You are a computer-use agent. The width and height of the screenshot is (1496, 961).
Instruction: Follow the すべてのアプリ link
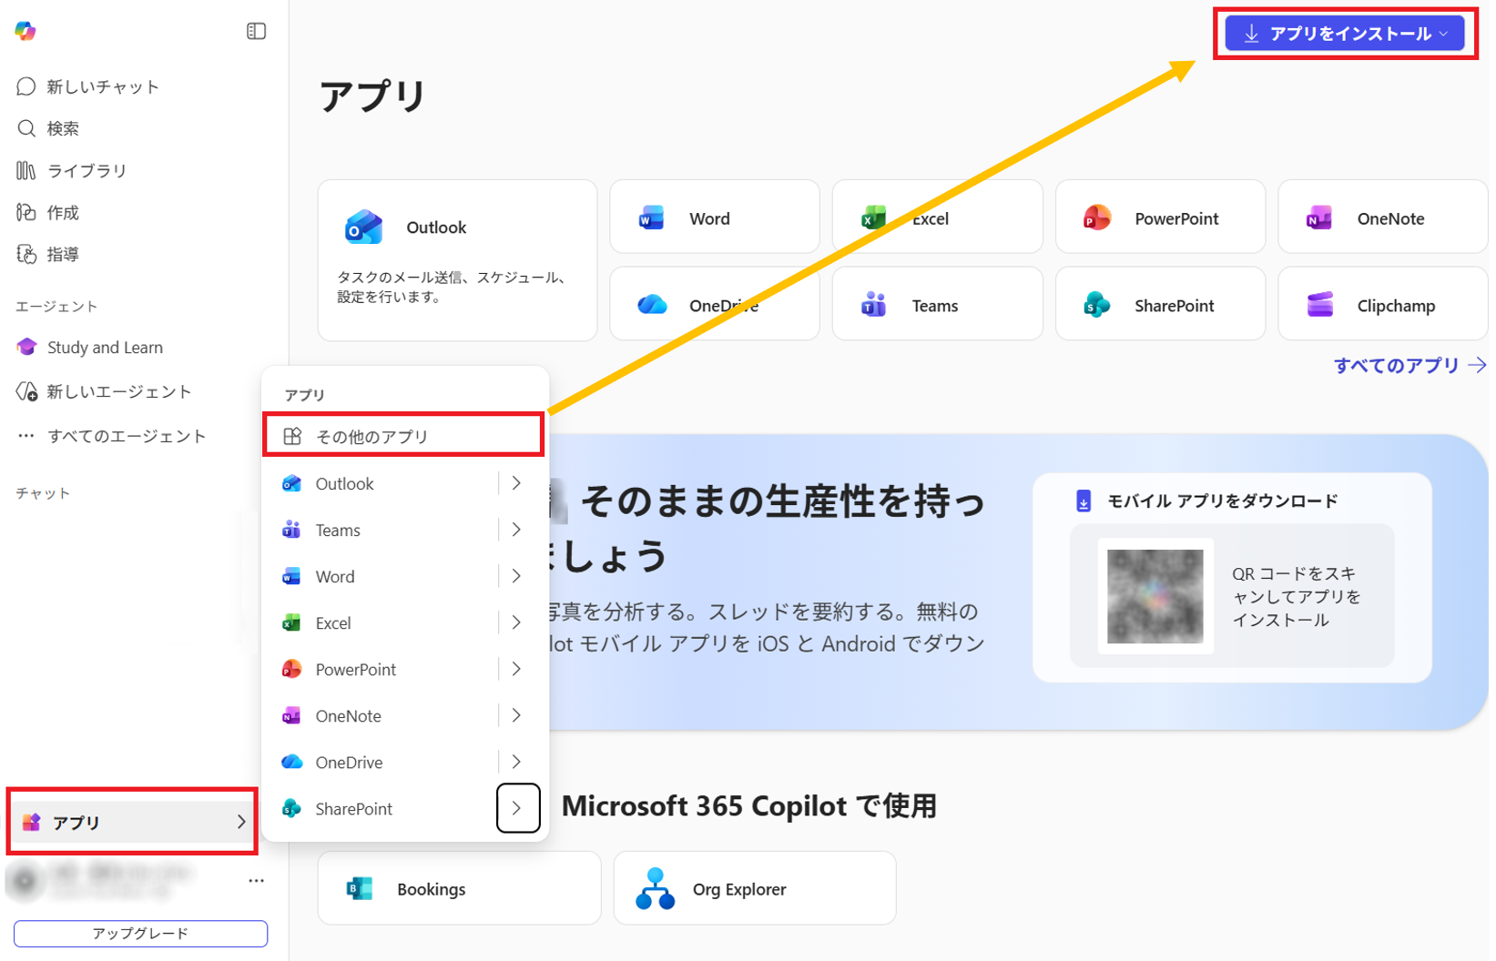click(x=1409, y=365)
